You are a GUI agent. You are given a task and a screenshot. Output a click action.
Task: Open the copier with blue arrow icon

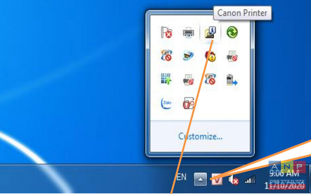point(232,80)
